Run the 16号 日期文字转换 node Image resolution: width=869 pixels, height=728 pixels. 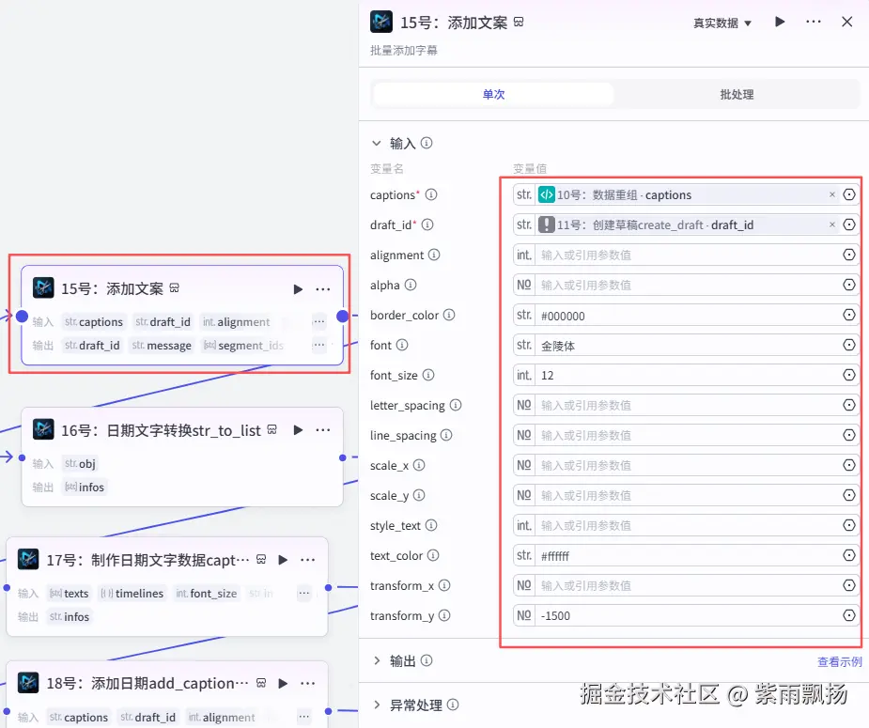click(298, 430)
